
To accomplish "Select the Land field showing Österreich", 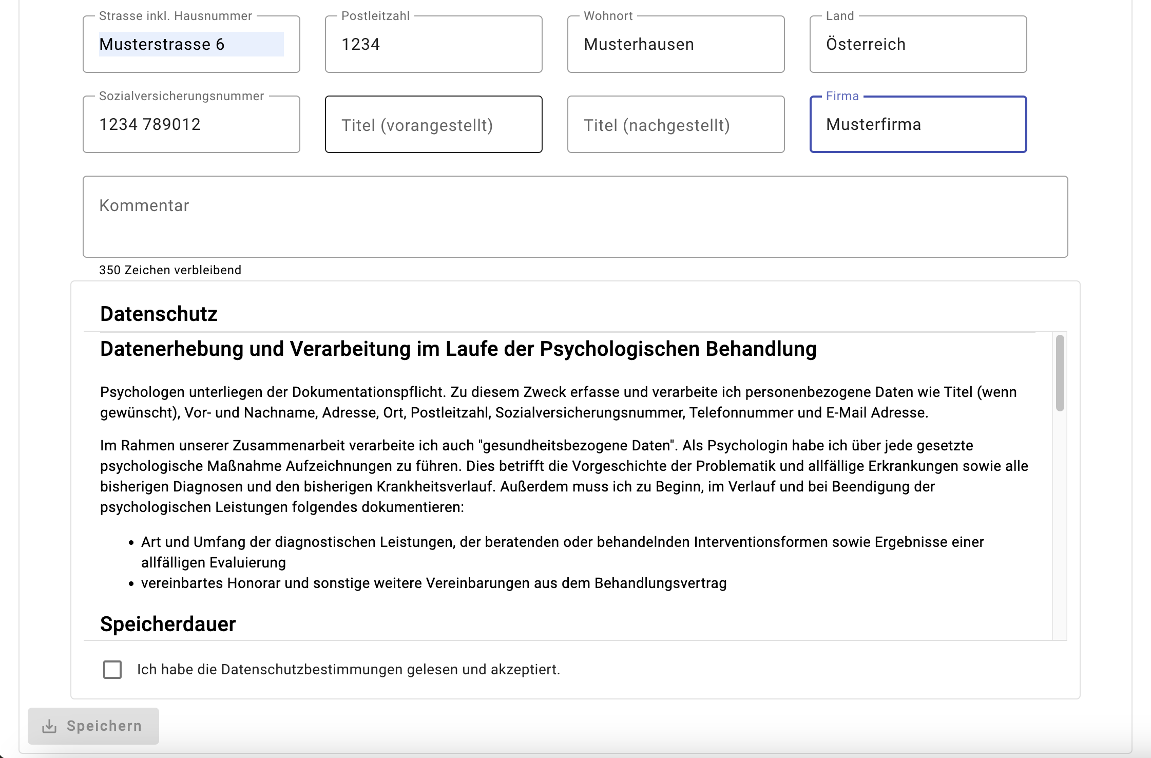I will 918,44.
